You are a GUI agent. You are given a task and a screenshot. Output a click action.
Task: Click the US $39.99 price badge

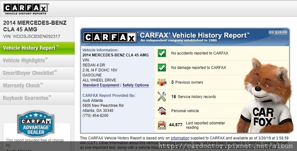tap(278, 32)
